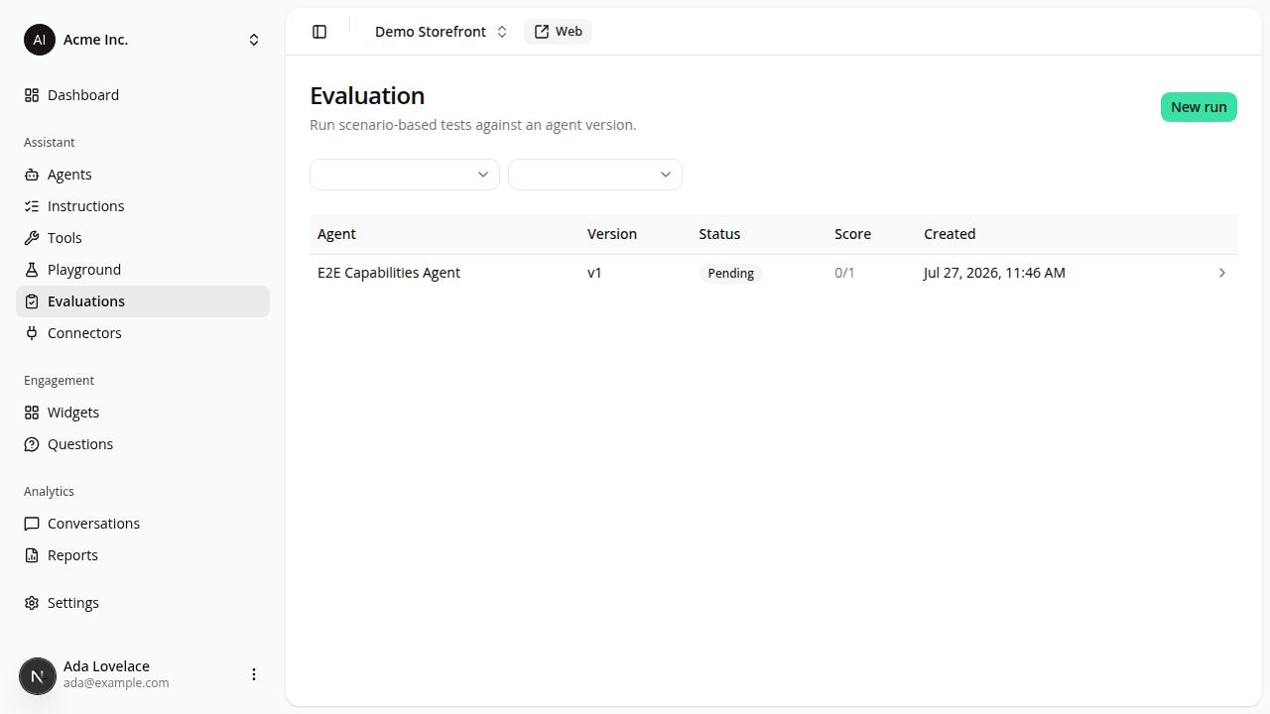
Task: Open the first filter dropdown
Action: pos(405,175)
